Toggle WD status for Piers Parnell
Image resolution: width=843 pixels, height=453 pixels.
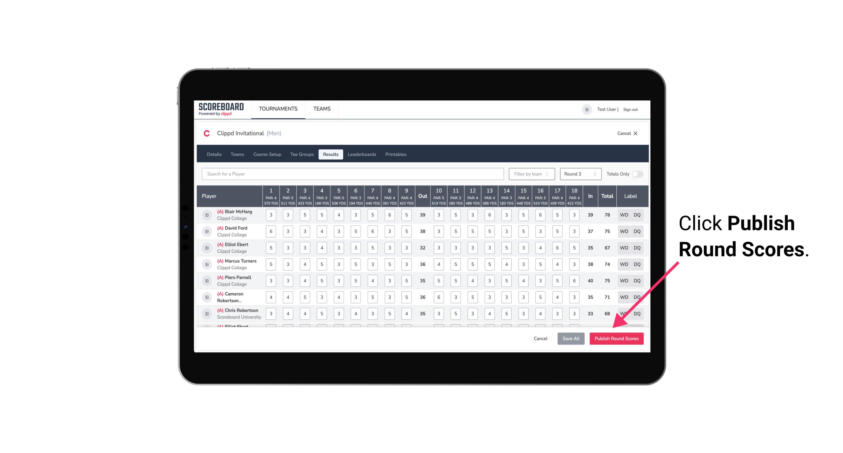pyautogui.click(x=623, y=281)
